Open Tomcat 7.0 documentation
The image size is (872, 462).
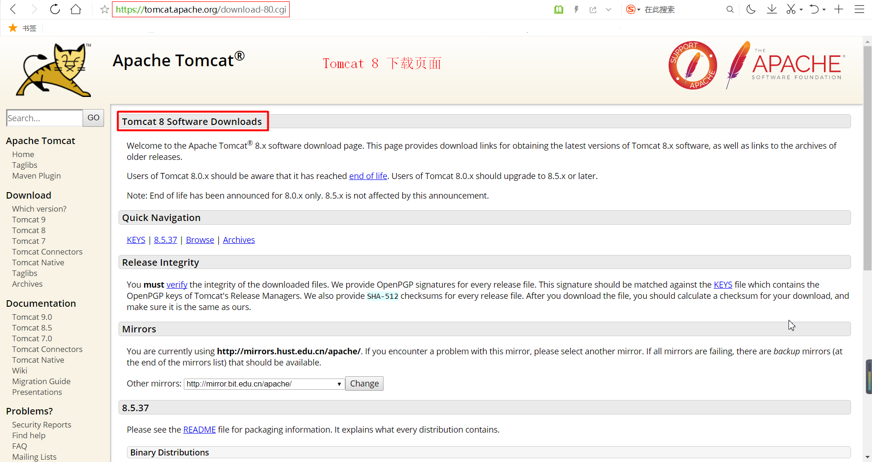tap(32, 338)
